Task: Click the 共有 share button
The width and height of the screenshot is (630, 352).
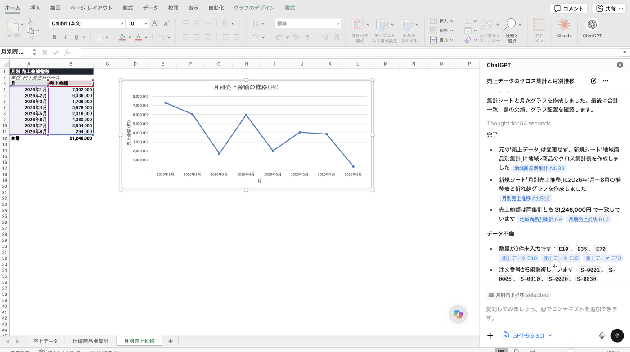Action: (x=609, y=9)
